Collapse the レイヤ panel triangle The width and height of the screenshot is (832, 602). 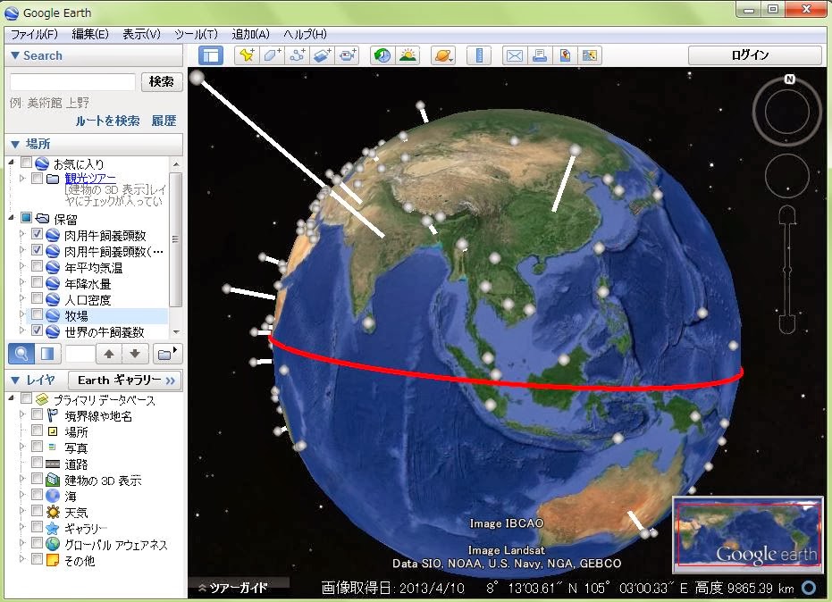click(x=15, y=380)
